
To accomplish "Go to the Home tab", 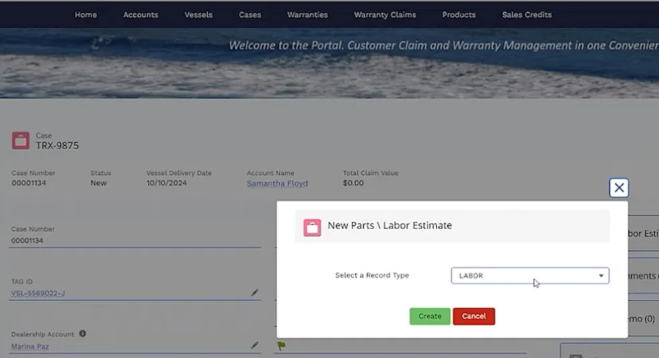I will [85, 15].
